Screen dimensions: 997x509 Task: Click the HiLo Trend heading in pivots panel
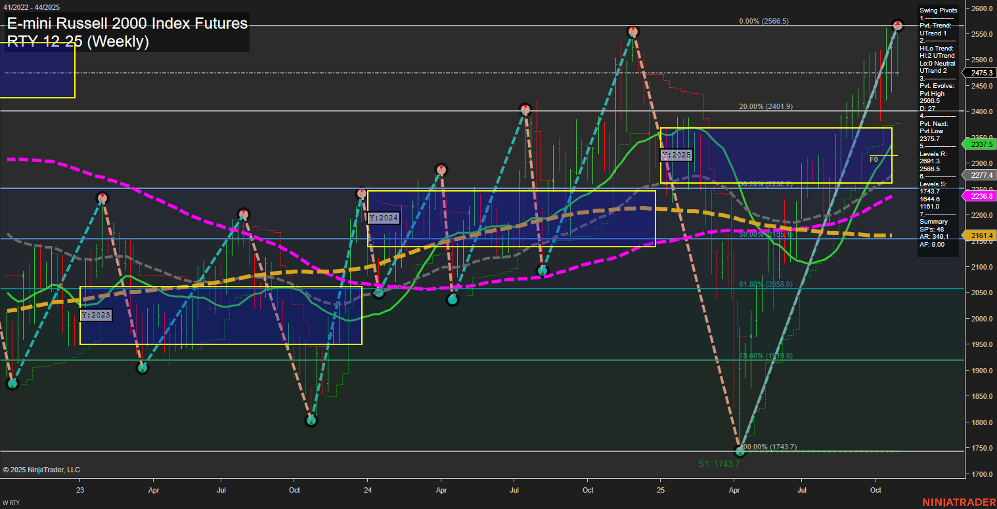tap(936, 48)
